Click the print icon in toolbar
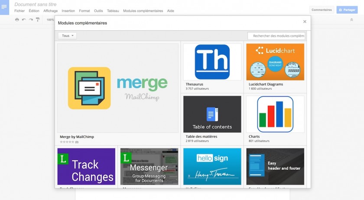 (17, 20)
